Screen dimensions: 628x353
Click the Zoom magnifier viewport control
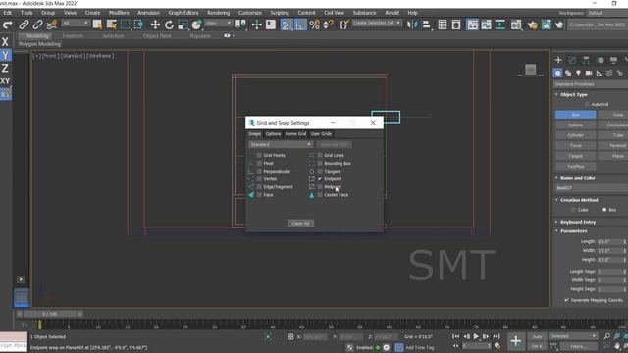607,336
